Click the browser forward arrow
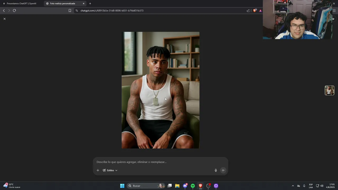338x190 pixels. click(9, 11)
